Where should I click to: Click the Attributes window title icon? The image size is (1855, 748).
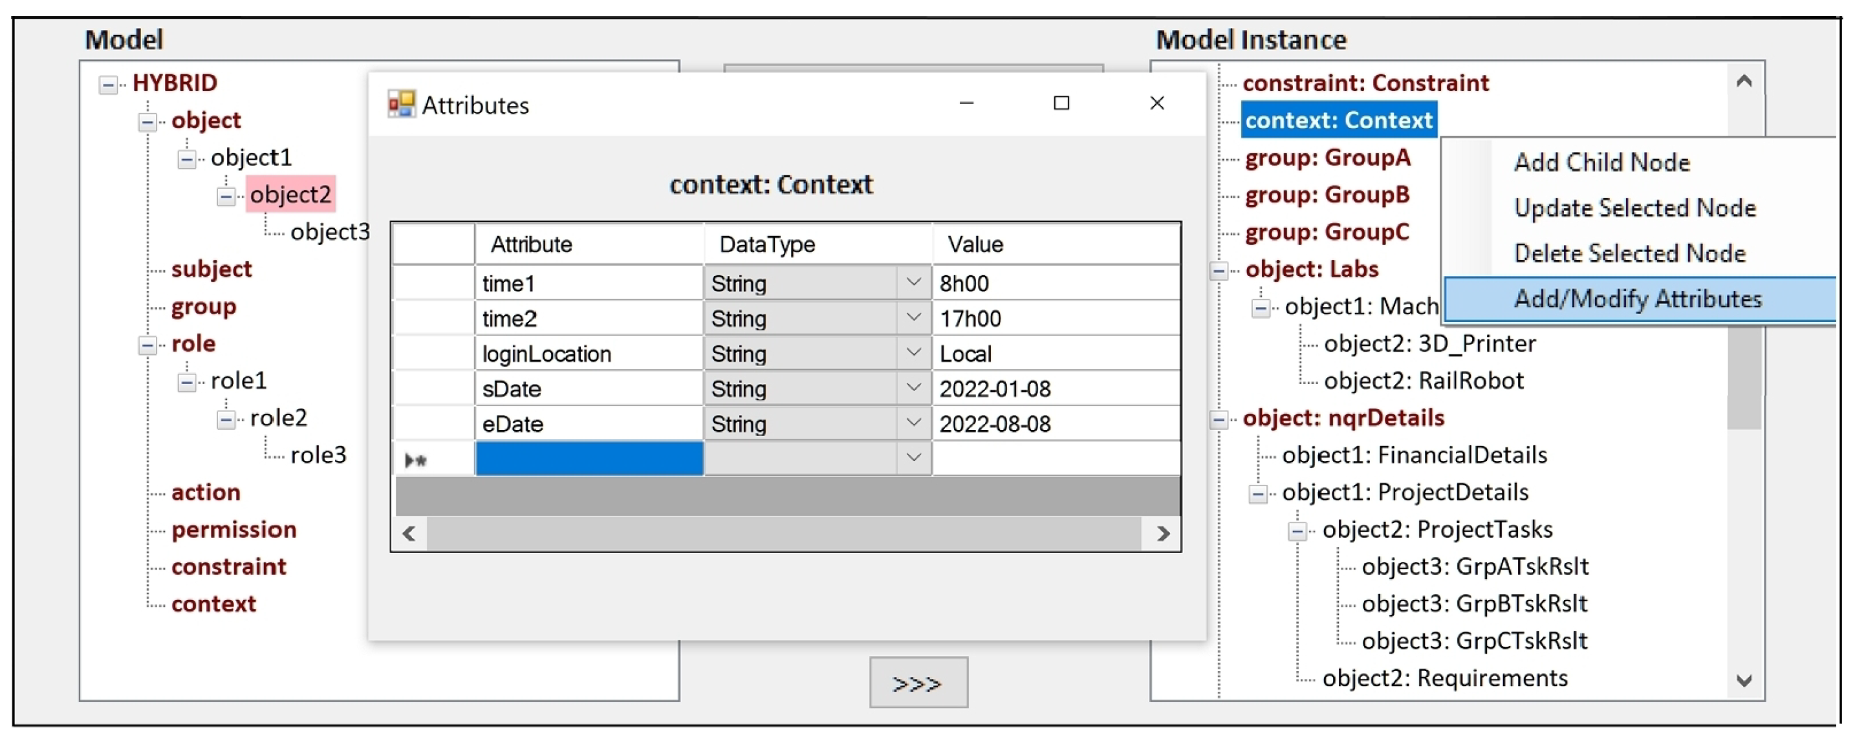tap(401, 104)
